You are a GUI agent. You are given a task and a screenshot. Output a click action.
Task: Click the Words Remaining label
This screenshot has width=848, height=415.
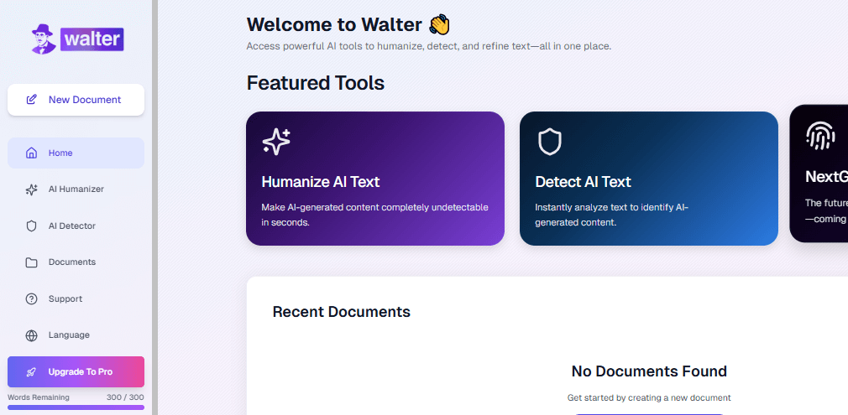point(39,397)
